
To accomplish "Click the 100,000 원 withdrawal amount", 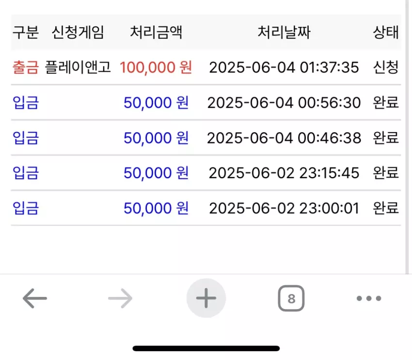I will pos(156,67).
